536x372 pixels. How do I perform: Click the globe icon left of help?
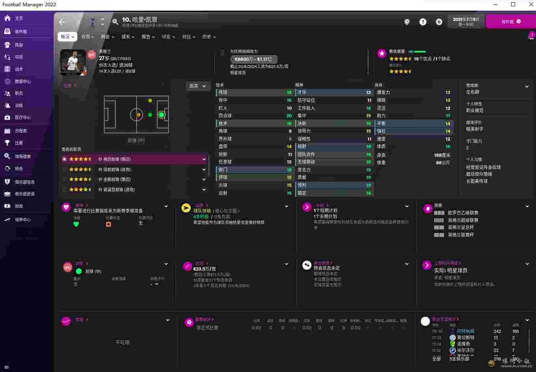pyautogui.click(x=407, y=22)
